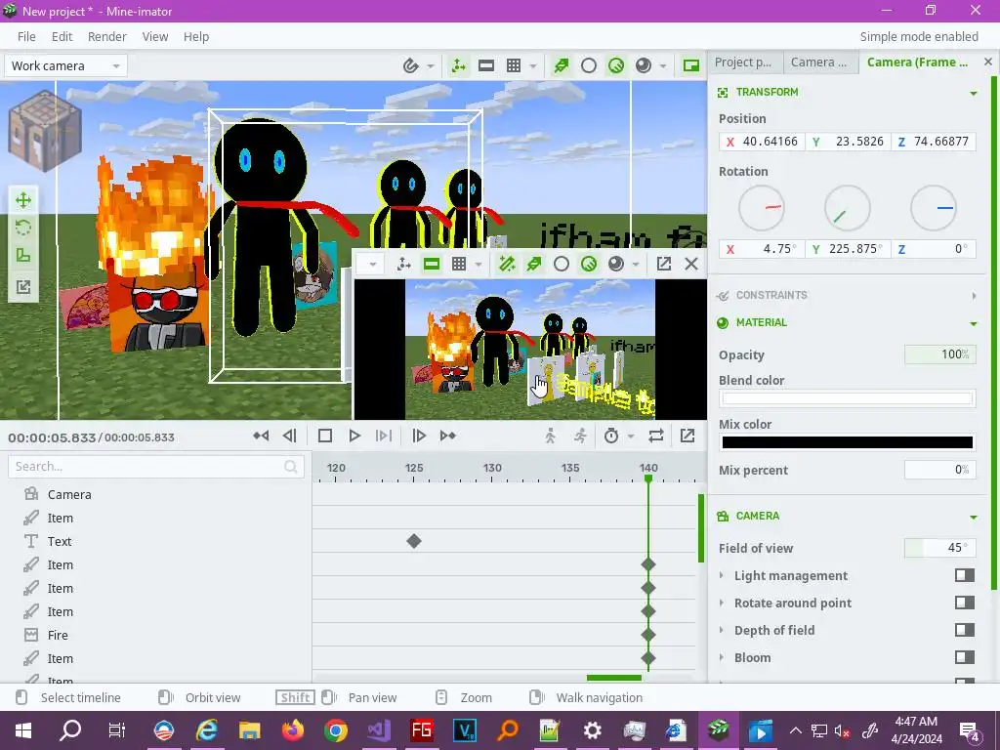Image resolution: width=1000 pixels, height=750 pixels.
Task: Collapse the MATERIAL section
Action: click(974, 323)
